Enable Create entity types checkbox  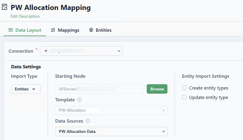tap(184, 88)
